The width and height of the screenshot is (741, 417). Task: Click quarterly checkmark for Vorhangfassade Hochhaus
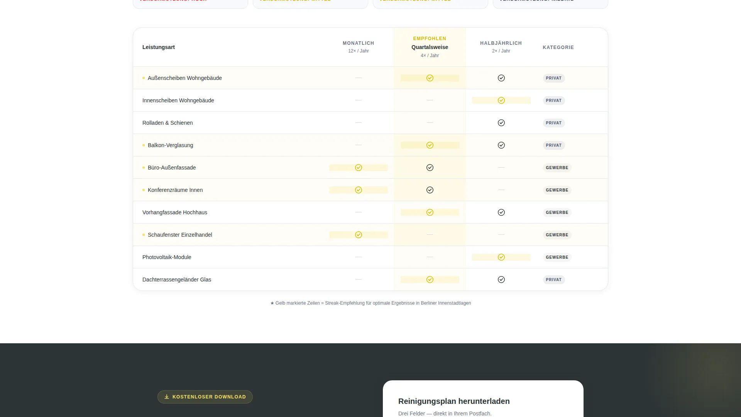pos(430,212)
